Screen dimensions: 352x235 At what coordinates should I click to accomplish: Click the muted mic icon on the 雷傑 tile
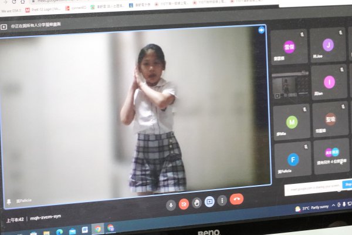coord(302,34)
